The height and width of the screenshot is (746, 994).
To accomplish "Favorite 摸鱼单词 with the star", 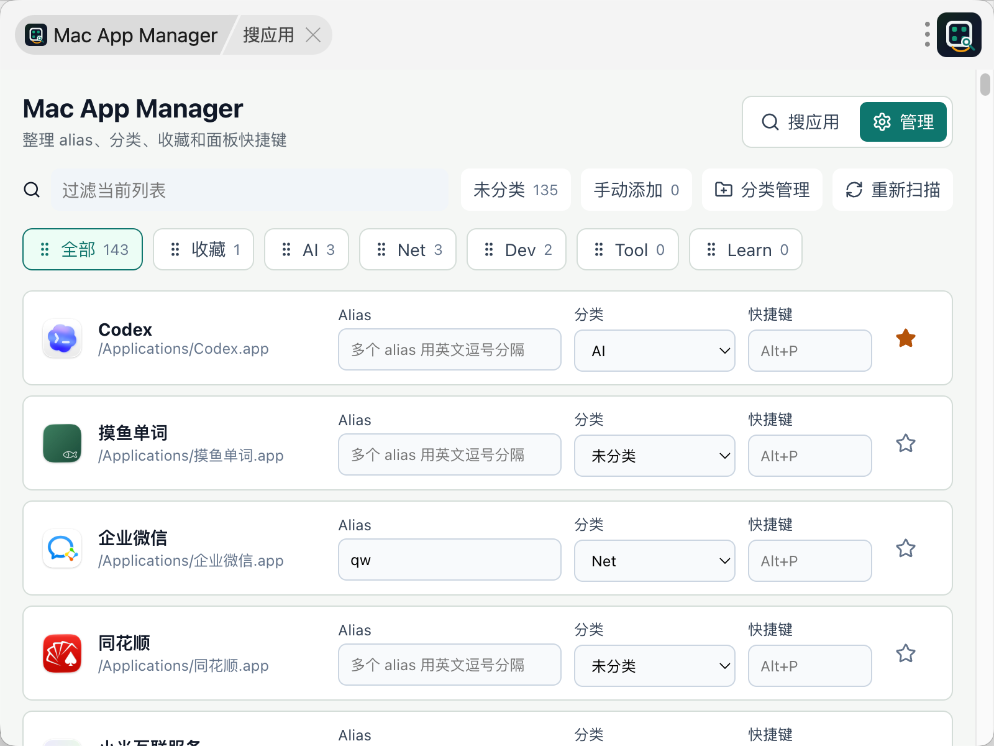I will point(906,443).
